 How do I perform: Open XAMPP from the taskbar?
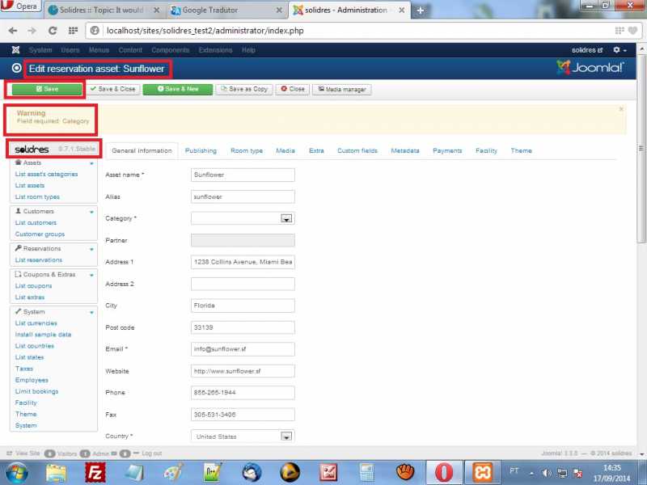click(x=484, y=472)
